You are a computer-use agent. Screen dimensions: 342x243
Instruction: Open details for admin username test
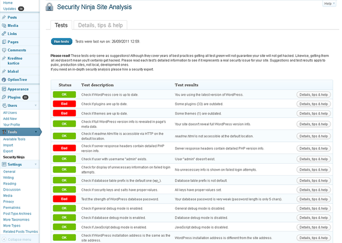point(313,159)
